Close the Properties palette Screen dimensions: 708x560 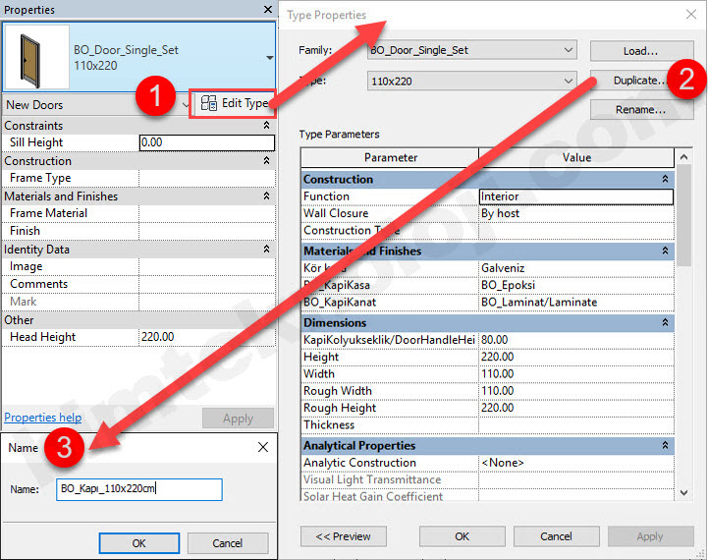point(268,10)
